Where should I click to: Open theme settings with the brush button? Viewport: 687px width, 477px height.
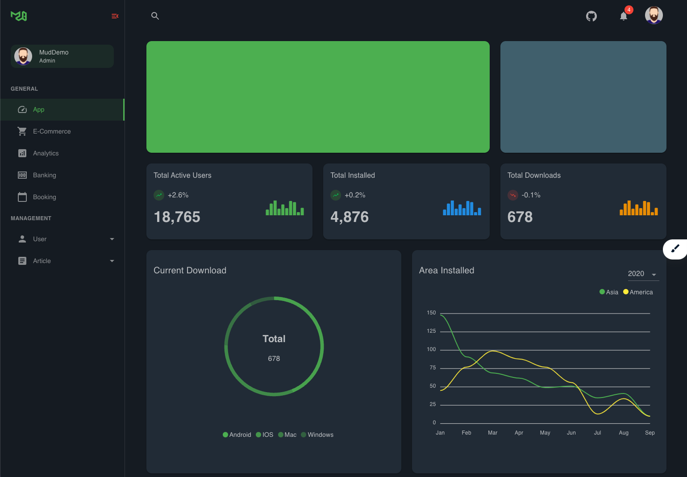pyautogui.click(x=675, y=249)
